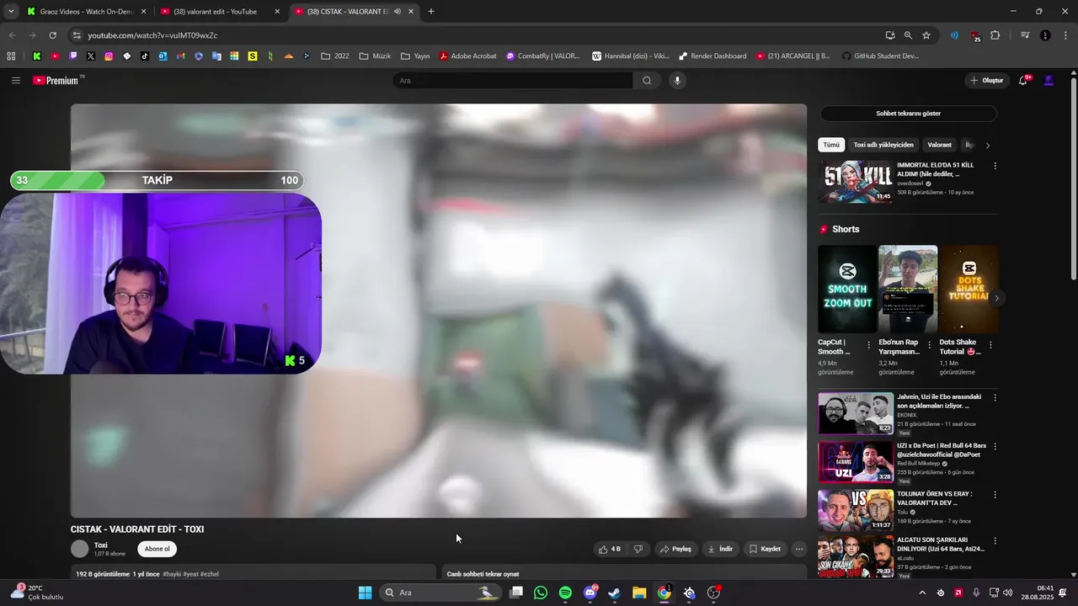Like the video with thumbs up
Viewport: 1078px width, 606px height.
610,549
